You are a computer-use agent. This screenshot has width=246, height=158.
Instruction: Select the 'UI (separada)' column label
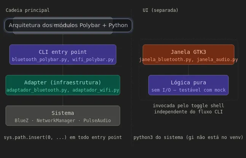point(160,10)
